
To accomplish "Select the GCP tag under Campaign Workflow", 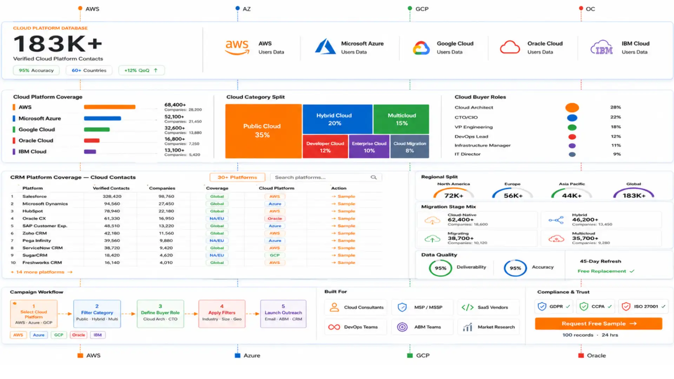I will click(x=59, y=335).
